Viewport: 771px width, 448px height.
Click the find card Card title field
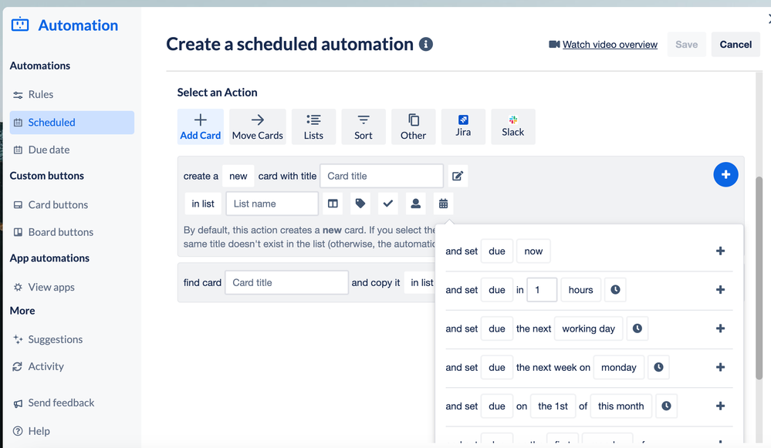click(x=286, y=282)
